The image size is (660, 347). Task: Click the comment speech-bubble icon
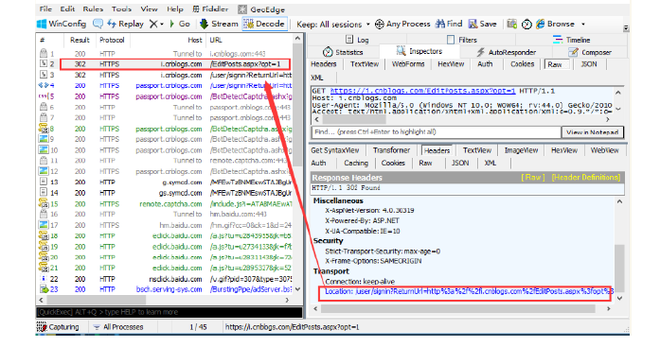click(98, 24)
